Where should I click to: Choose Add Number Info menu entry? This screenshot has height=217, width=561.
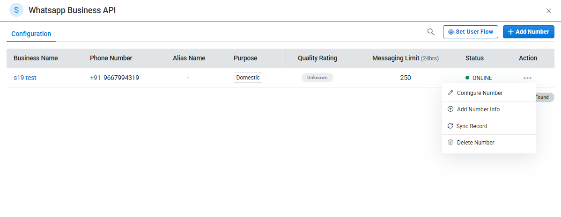[x=489, y=109]
